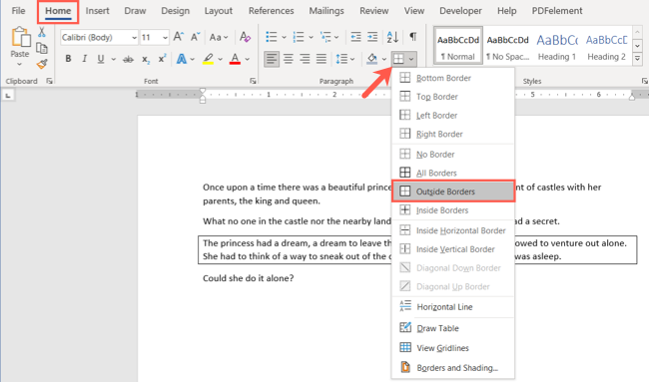Open Font dialog launcher
This screenshot has height=382, width=649.
coord(253,81)
